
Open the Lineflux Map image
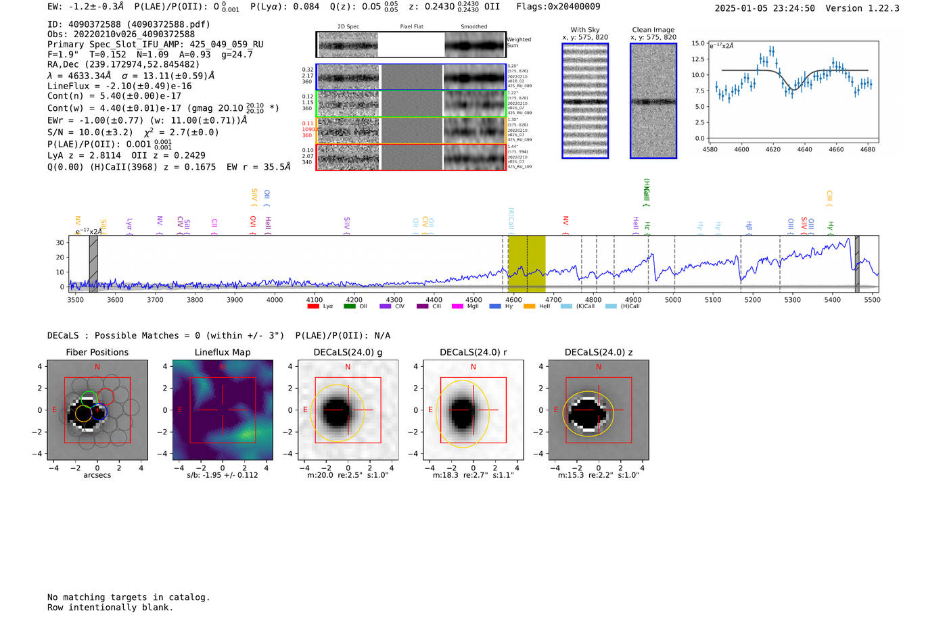223,410
